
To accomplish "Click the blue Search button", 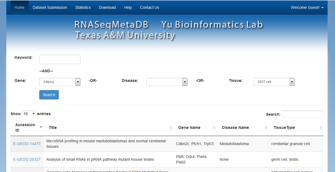I will (49, 95).
